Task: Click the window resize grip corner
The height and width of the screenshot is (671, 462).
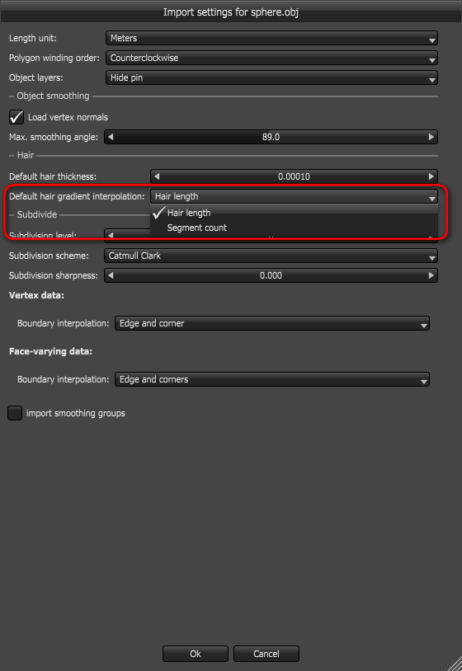Action: point(455,664)
